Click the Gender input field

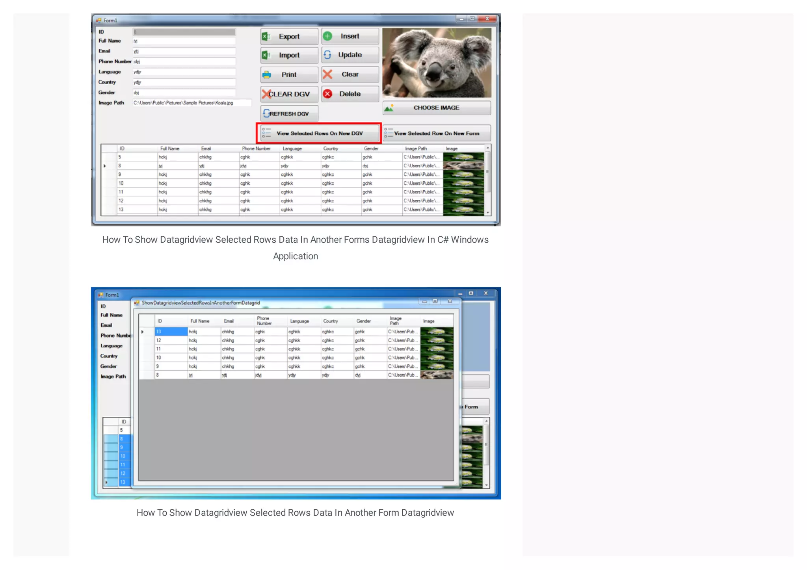[184, 93]
